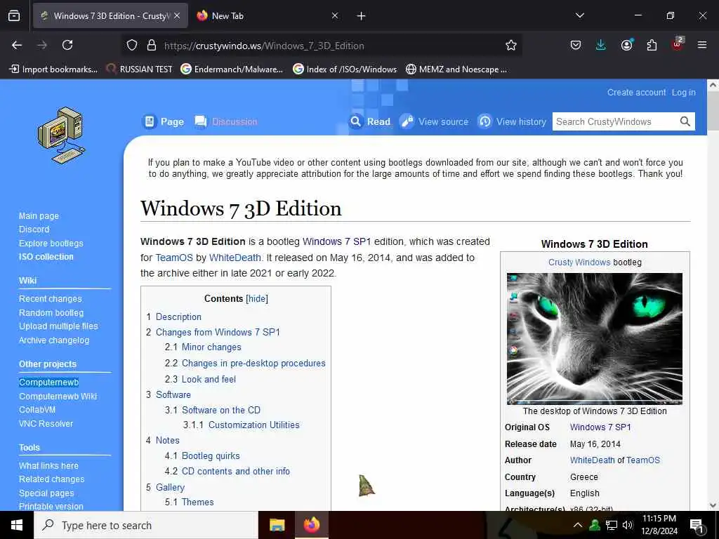Click the red extension icon with badge 2
Screen dimensions: 719x539
tap(678, 44)
